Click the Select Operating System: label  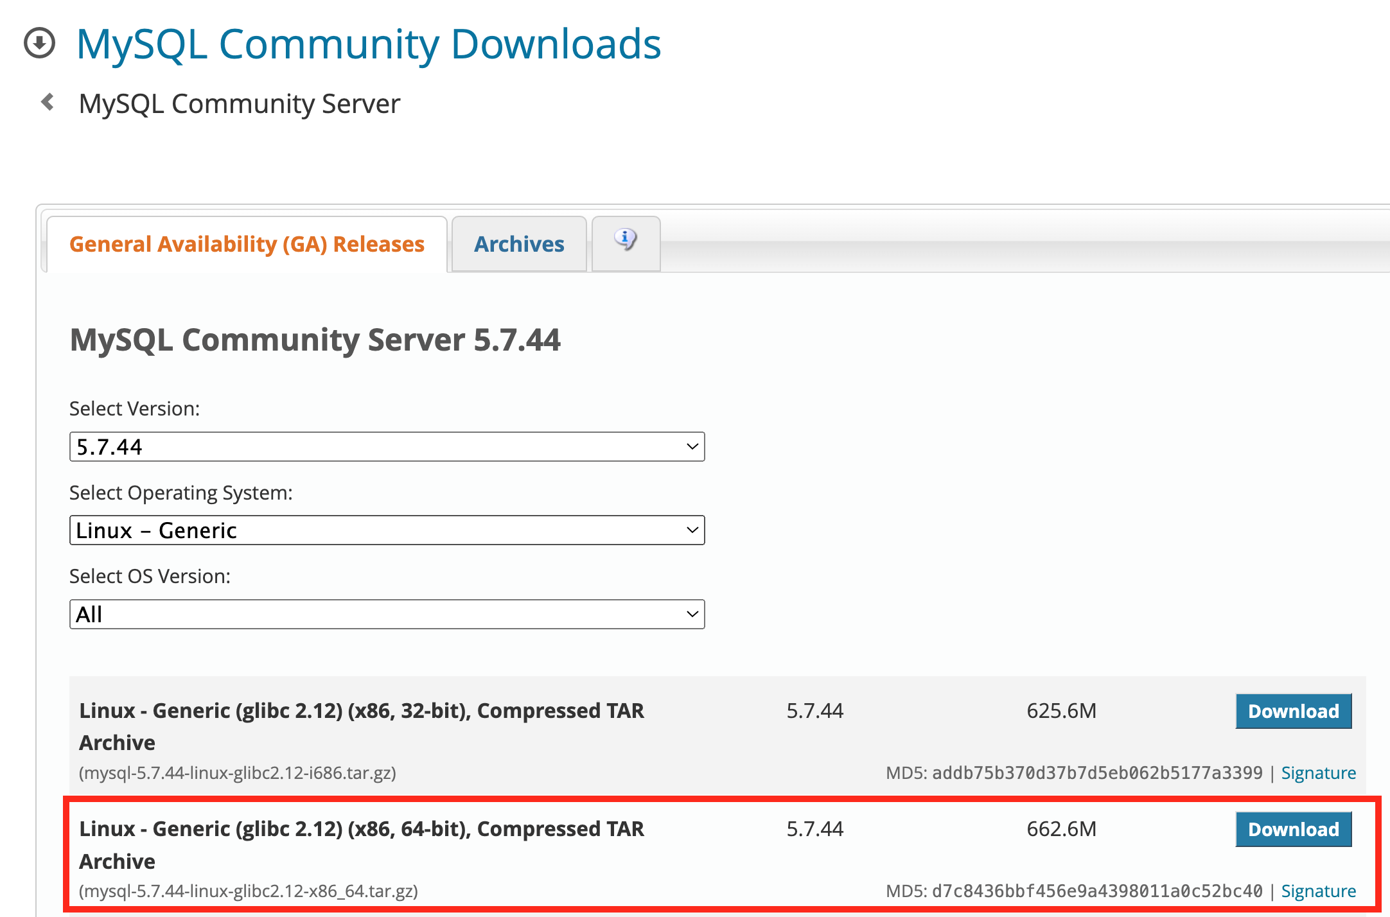[181, 493]
